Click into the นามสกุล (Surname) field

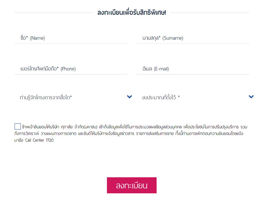click(193, 38)
